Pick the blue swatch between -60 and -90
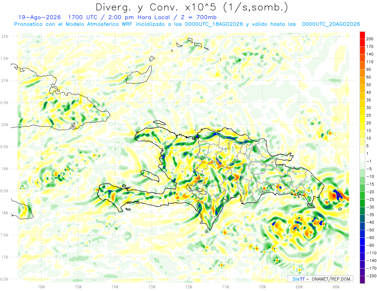 362,241
